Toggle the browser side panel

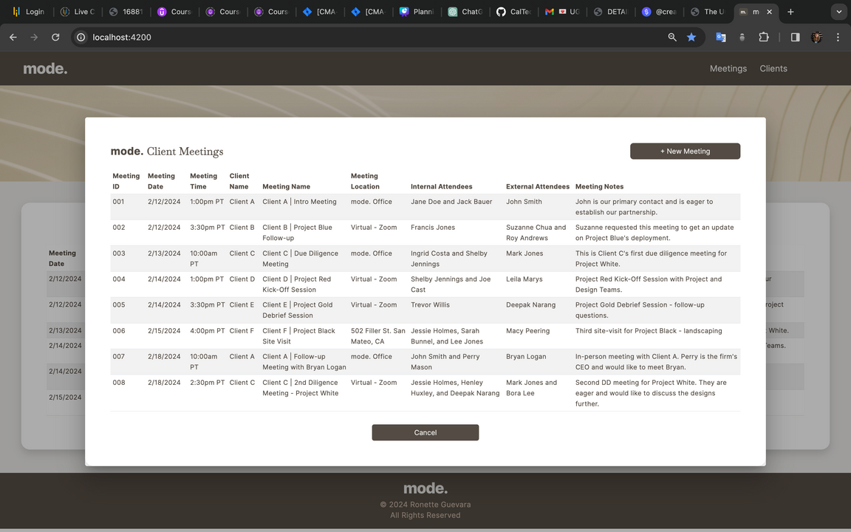point(795,37)
